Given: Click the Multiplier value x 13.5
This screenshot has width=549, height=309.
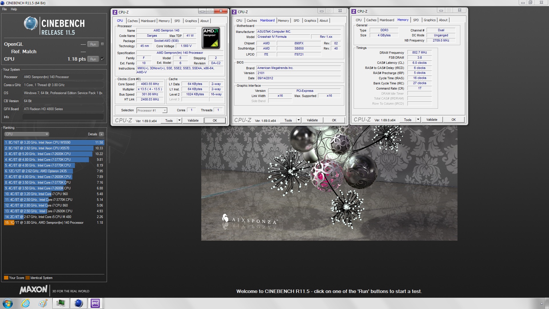Looking at the screenshot, I should click(150, 89).
